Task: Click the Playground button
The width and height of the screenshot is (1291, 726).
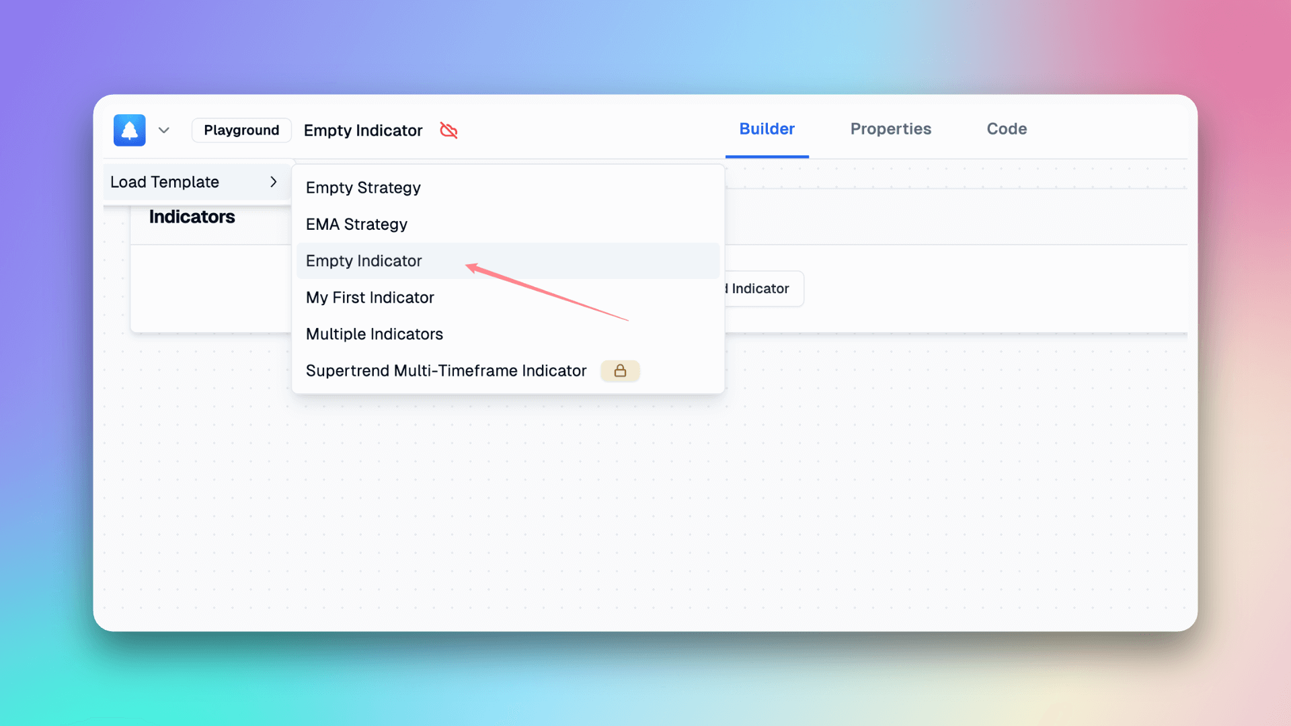Action: [241, 130]
